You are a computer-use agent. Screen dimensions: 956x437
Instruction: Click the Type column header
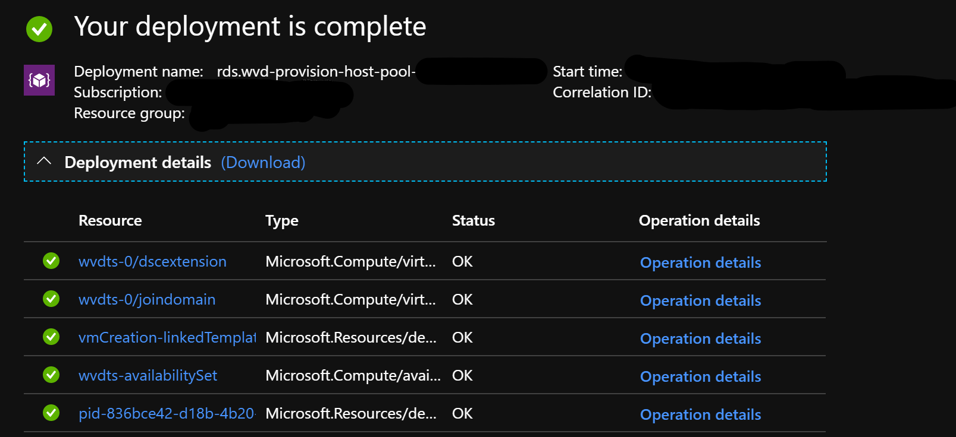[x=282, y=221]
